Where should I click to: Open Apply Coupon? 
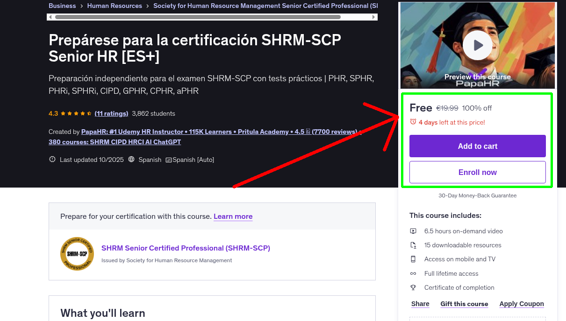tap(521, 304)
